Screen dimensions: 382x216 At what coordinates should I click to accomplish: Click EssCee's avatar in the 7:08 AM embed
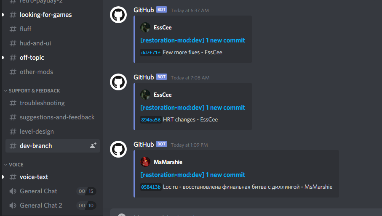point(145,95)
